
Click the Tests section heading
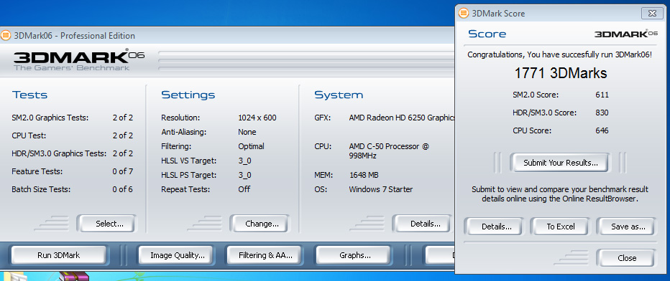[29, 95]
